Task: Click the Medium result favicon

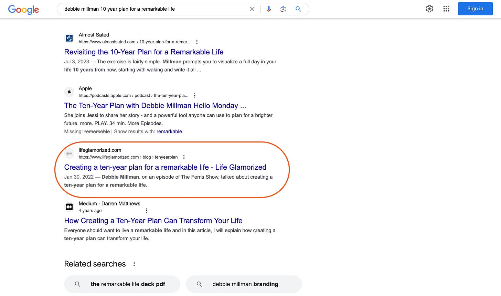Action: click(69, 207)
